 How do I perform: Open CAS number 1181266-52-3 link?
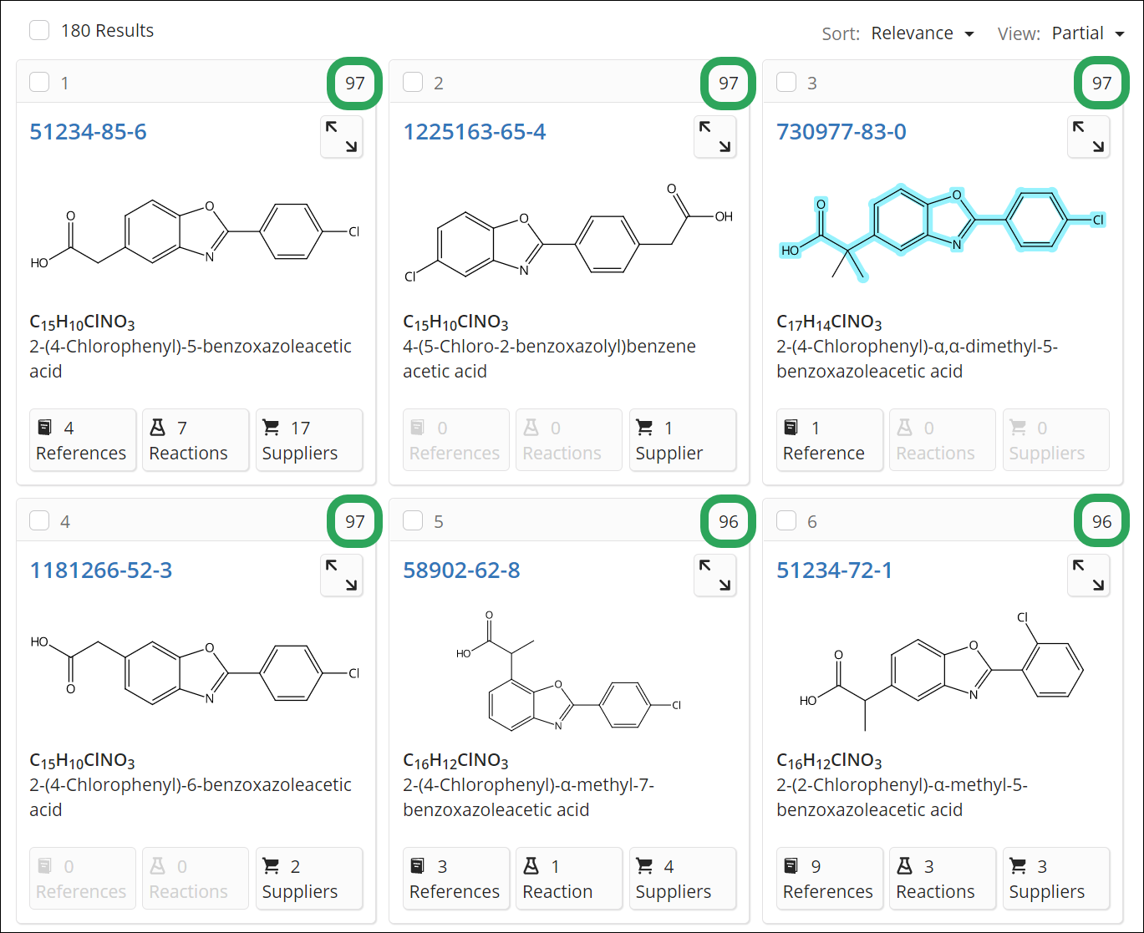point(101,570)
